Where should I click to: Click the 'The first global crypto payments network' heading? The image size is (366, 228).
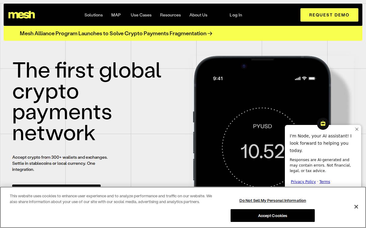(x=87, y=101)
